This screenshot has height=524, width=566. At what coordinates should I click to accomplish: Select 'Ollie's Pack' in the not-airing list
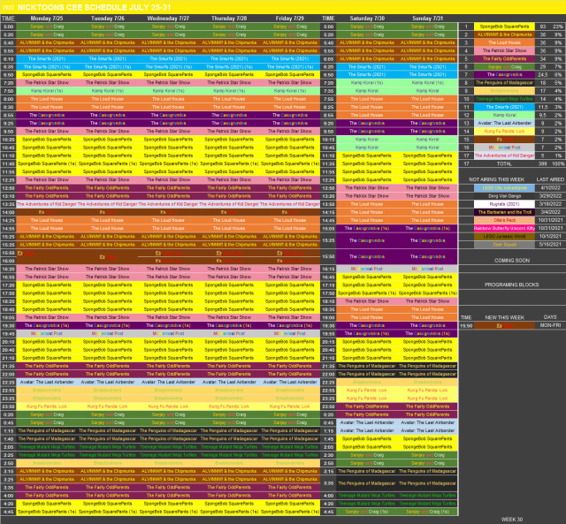504,220
